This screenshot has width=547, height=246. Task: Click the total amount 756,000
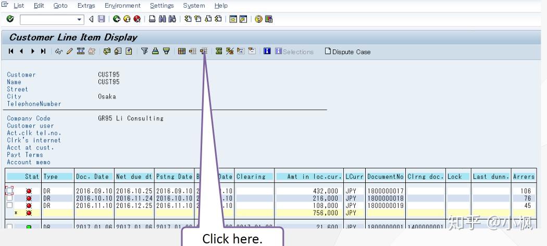coord(326,213)
